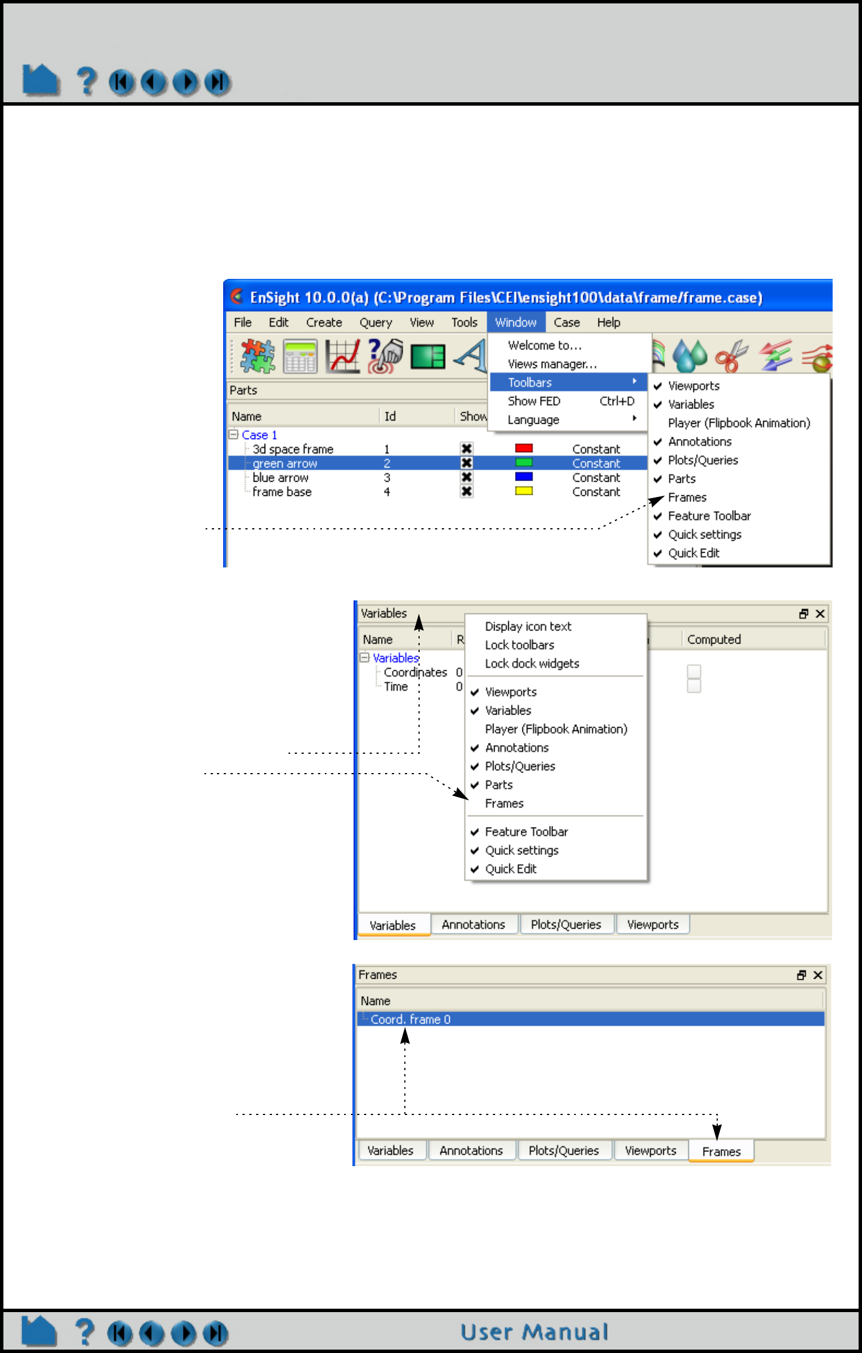Open the Case menu
The height and width of the screenshot is (1353, 862).
pos(566,322)
